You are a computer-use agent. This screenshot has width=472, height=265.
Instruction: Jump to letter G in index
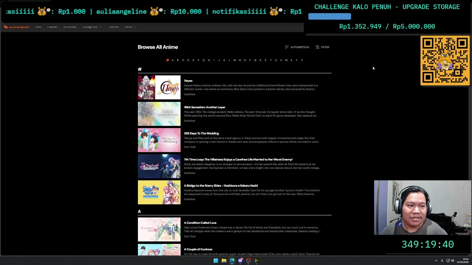coord(204,60)
